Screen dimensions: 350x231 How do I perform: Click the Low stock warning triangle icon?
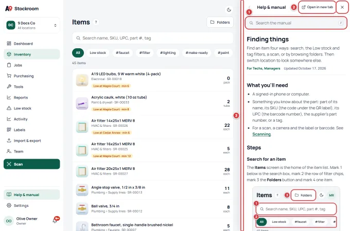9,108
